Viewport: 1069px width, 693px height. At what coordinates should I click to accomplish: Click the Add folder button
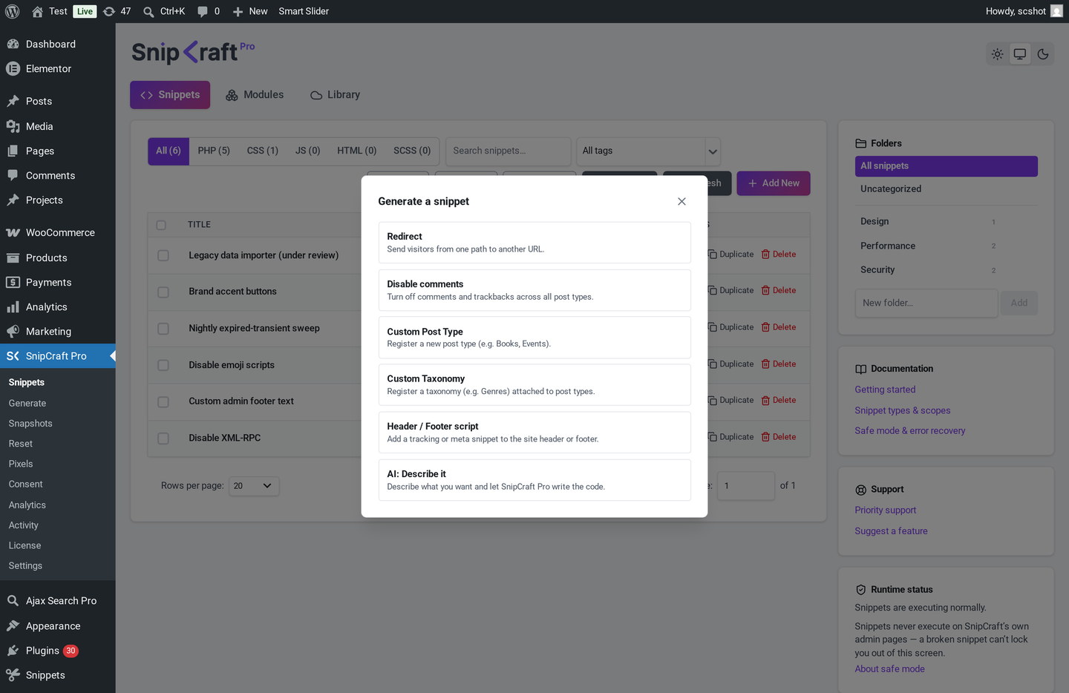coord(1019,303)
